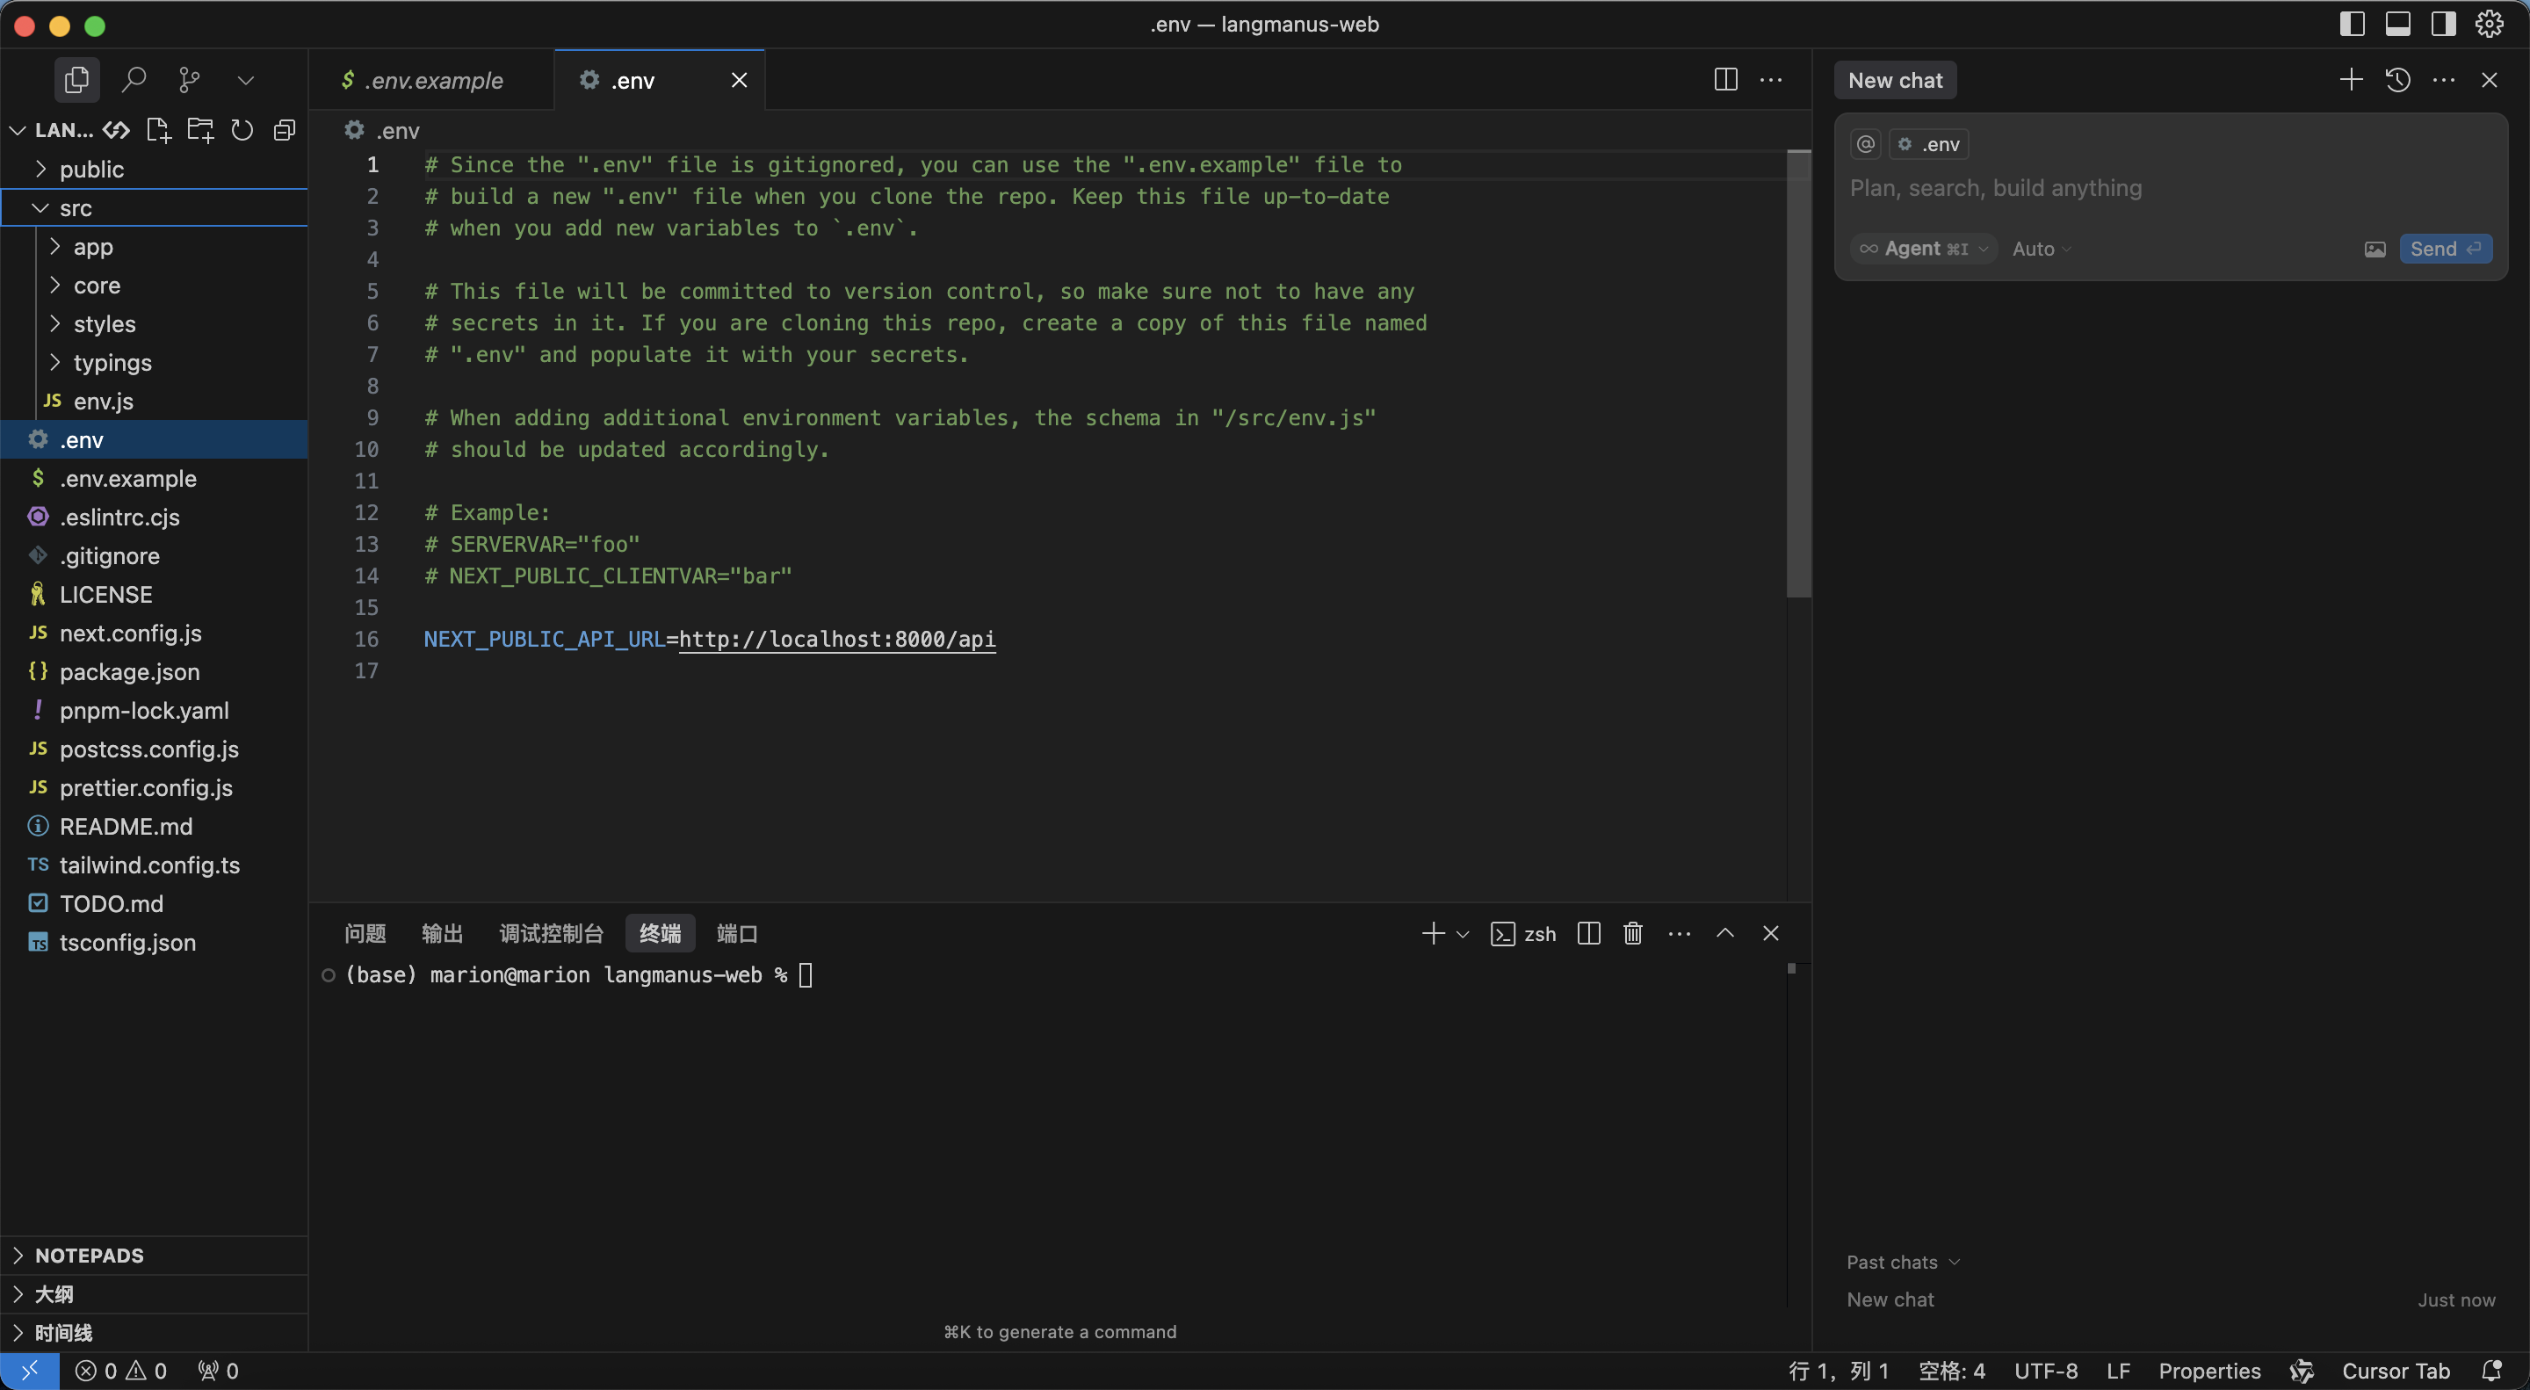Kill the terminal with the trash icon

click(x=1632, y=933)
